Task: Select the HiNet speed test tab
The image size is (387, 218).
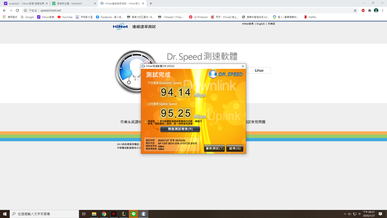Action: [122, 3]
